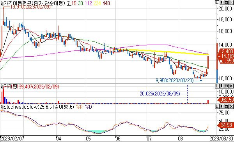Close the price chart pane
234x142 pixels.
coord(231,3)
